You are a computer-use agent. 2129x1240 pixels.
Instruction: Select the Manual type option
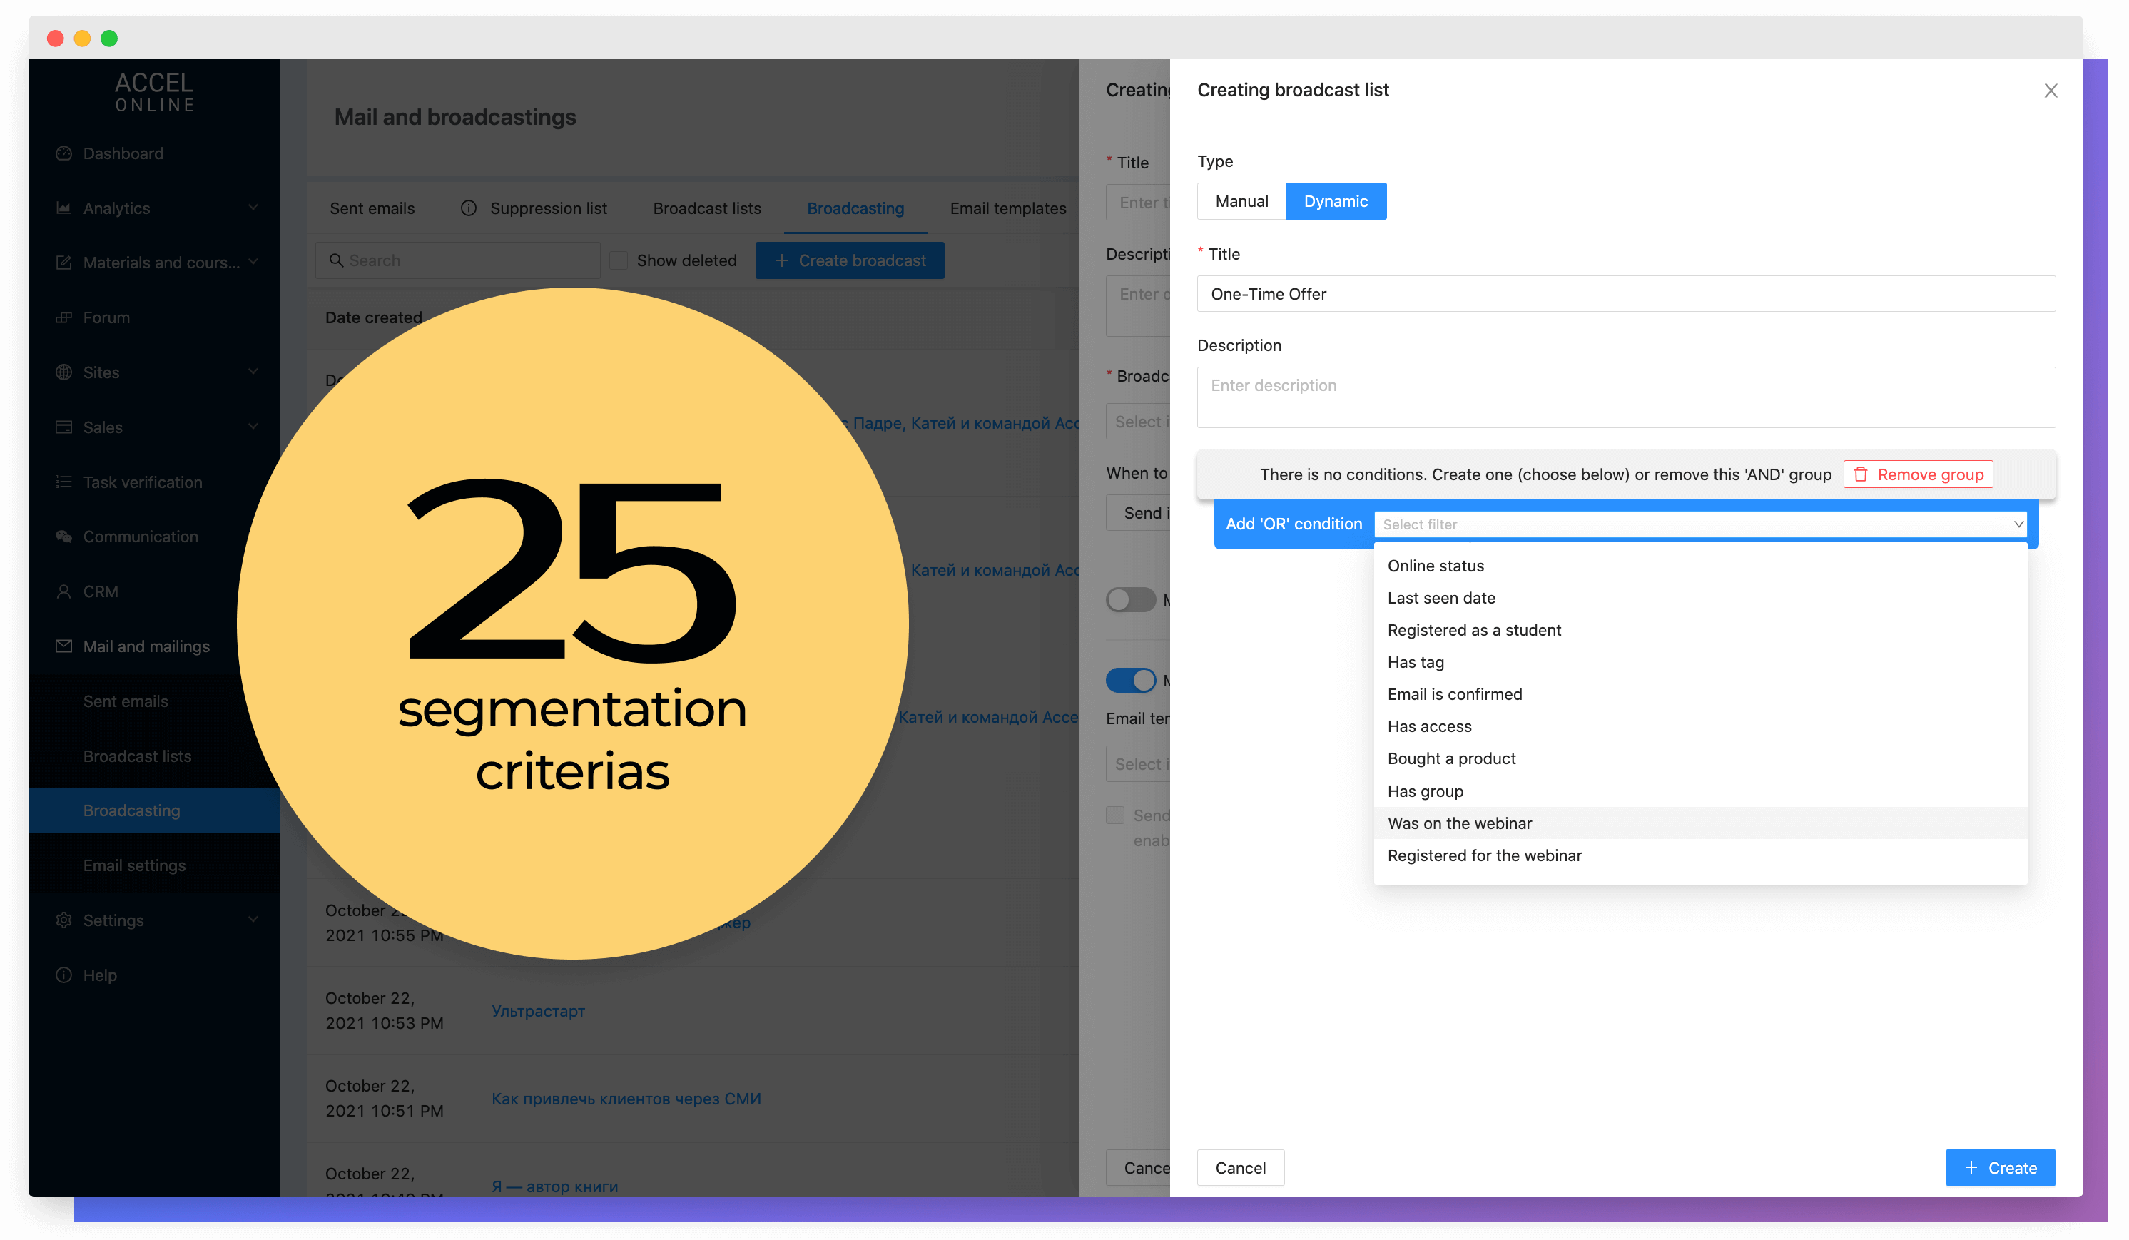tap(1242, 201)
